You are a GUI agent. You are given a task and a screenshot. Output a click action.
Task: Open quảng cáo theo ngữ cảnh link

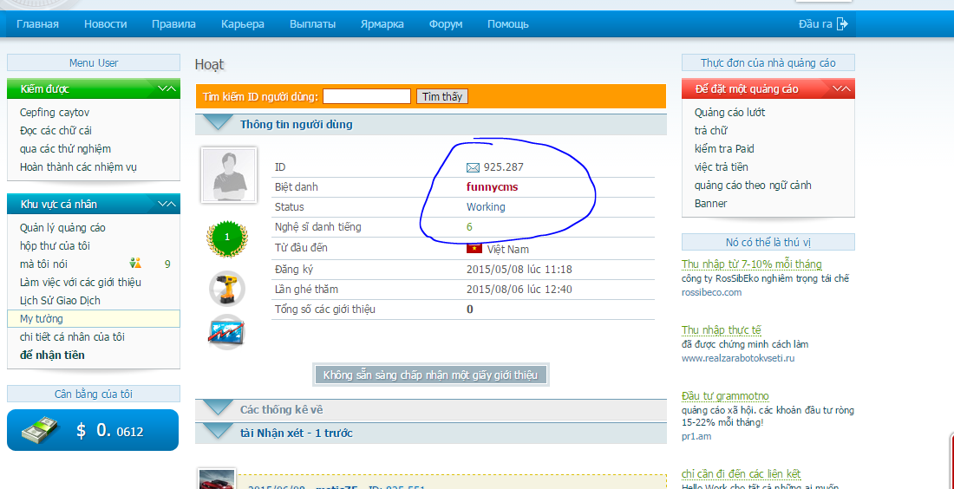point(753,185)
